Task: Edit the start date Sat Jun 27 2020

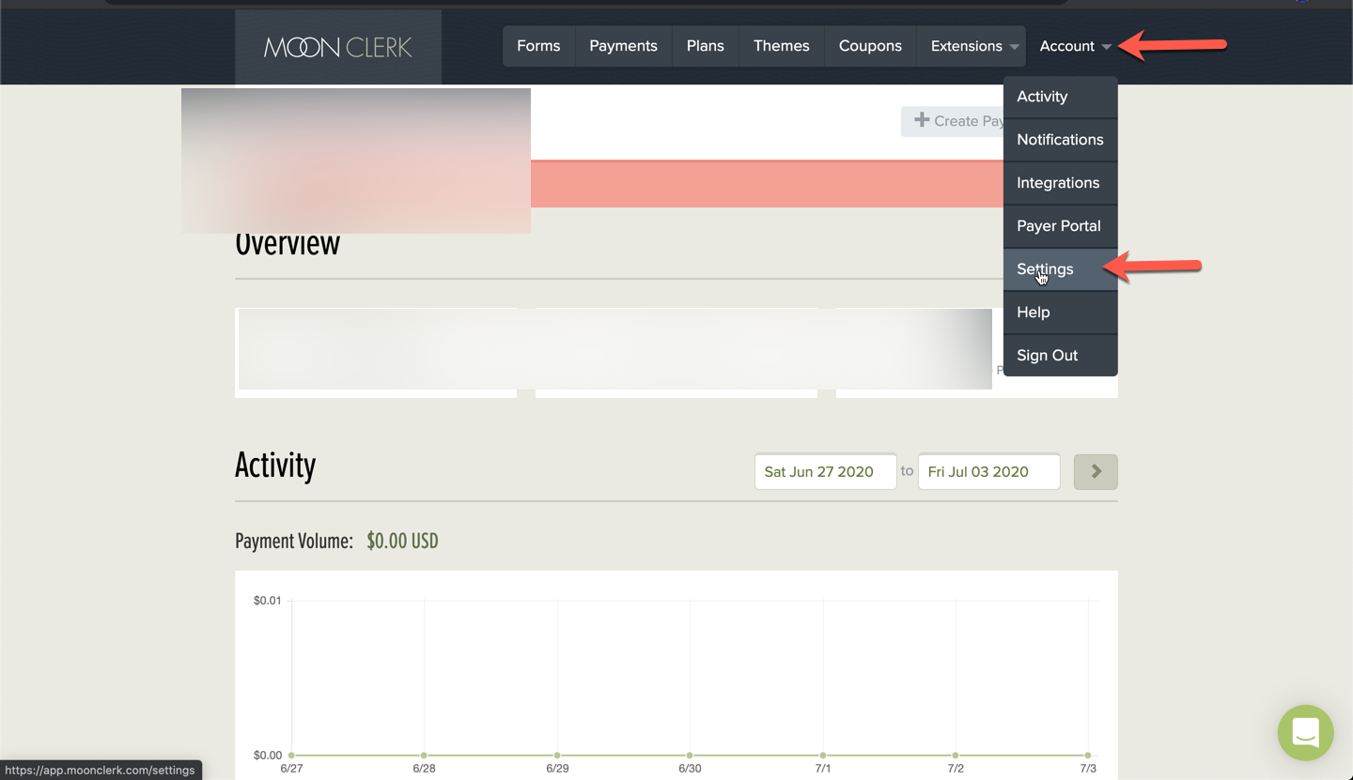Action: click(x=825, y=471)
